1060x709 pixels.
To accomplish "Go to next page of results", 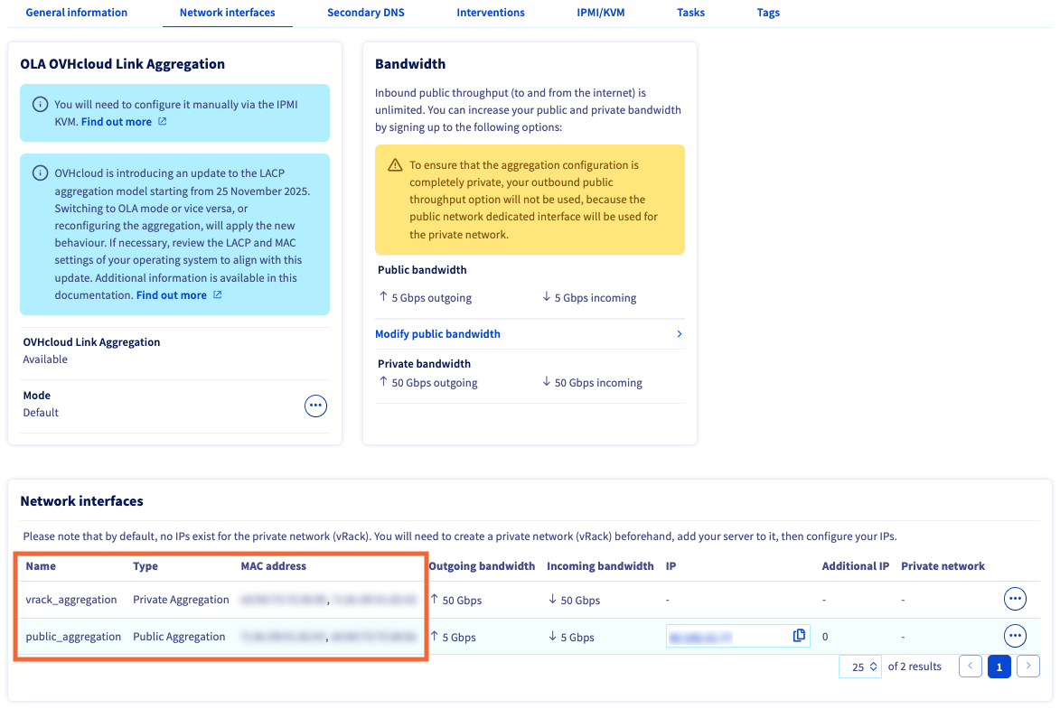I will pos(1028,666).
